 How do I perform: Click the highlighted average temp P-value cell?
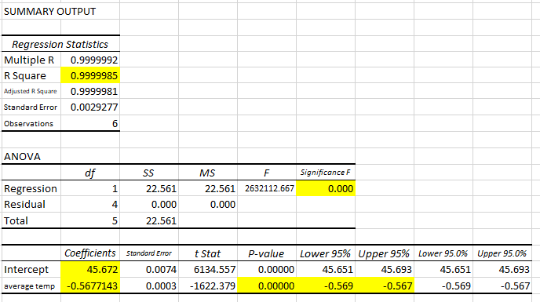(267, 286)
